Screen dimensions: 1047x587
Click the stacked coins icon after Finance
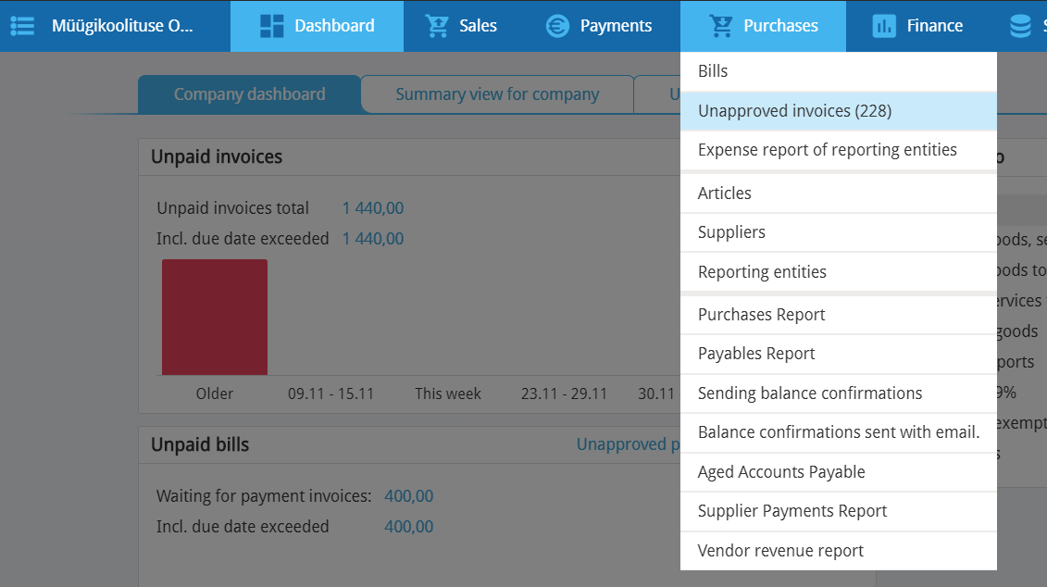1020,26
